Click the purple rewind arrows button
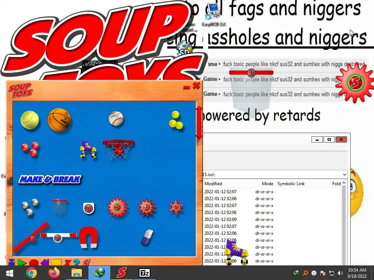This screenshot has width=374, height=280. pos(45,263)
